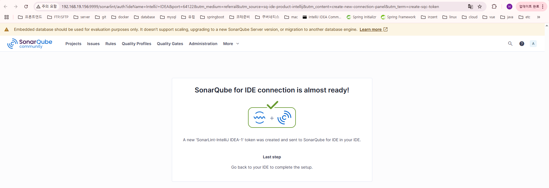This screenshot has width=549, height=188.
Task: Open the Rules navigation item
Action: click(111, 44)
